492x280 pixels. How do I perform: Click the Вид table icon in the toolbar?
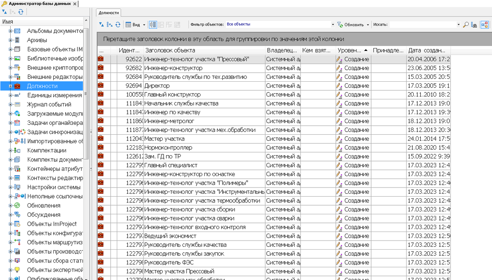tap(128, 25)
